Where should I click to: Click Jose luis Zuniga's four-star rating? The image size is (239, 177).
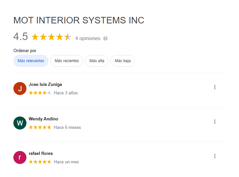pyautogui.click(x=40, y=93)
